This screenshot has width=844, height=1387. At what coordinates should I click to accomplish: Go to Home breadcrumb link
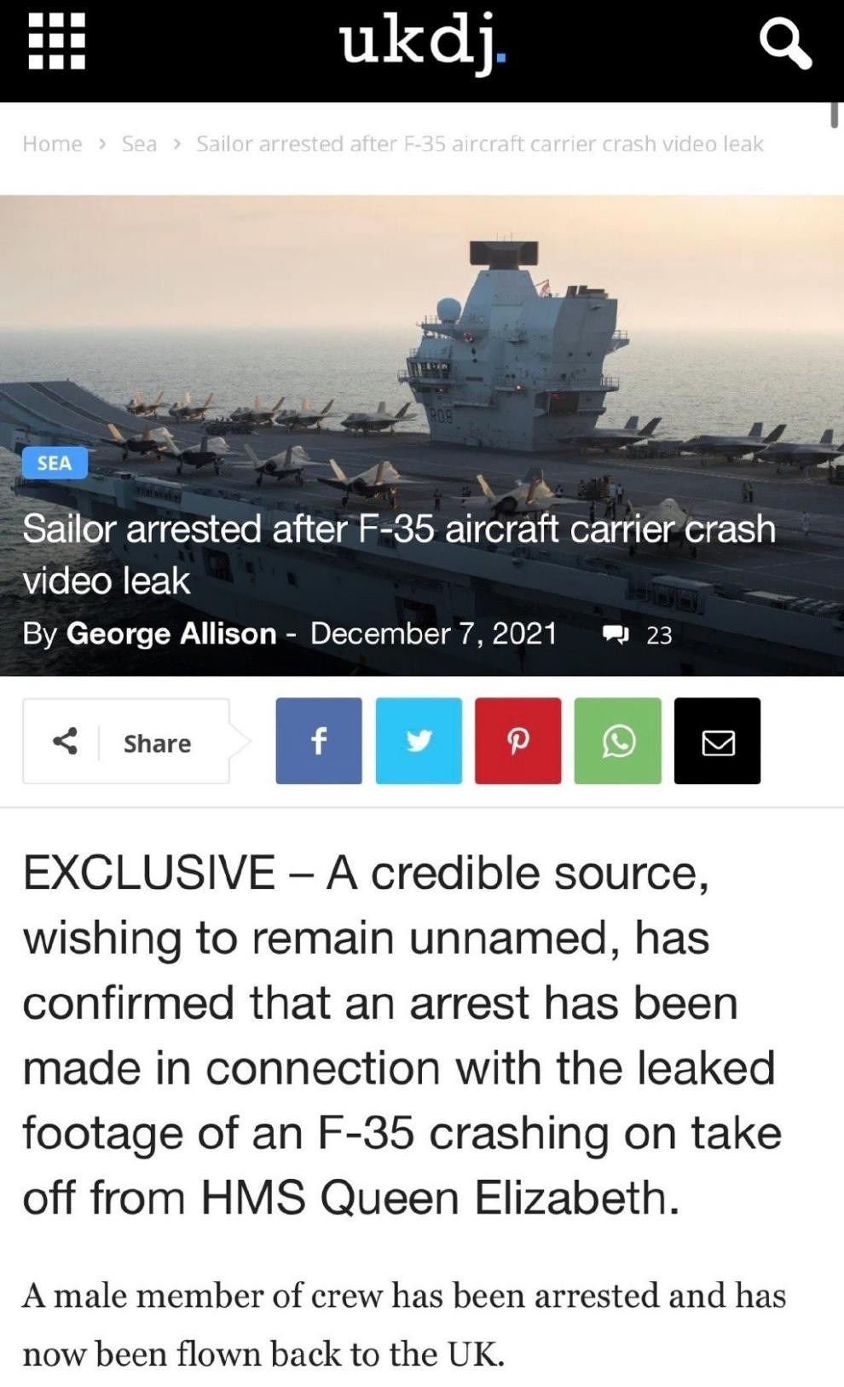[x=52, y=144]
